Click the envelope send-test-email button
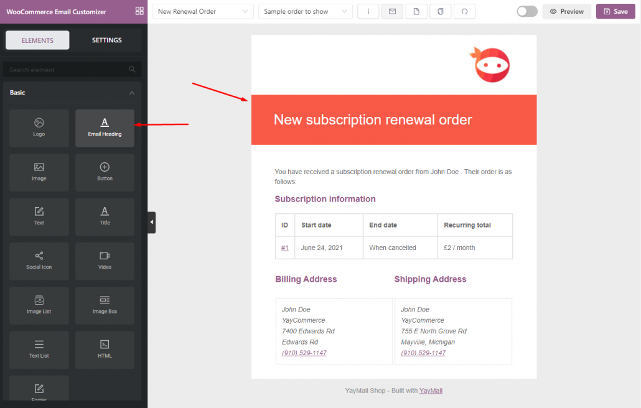This screenshot has width=641, height=408. coord(393,11)
